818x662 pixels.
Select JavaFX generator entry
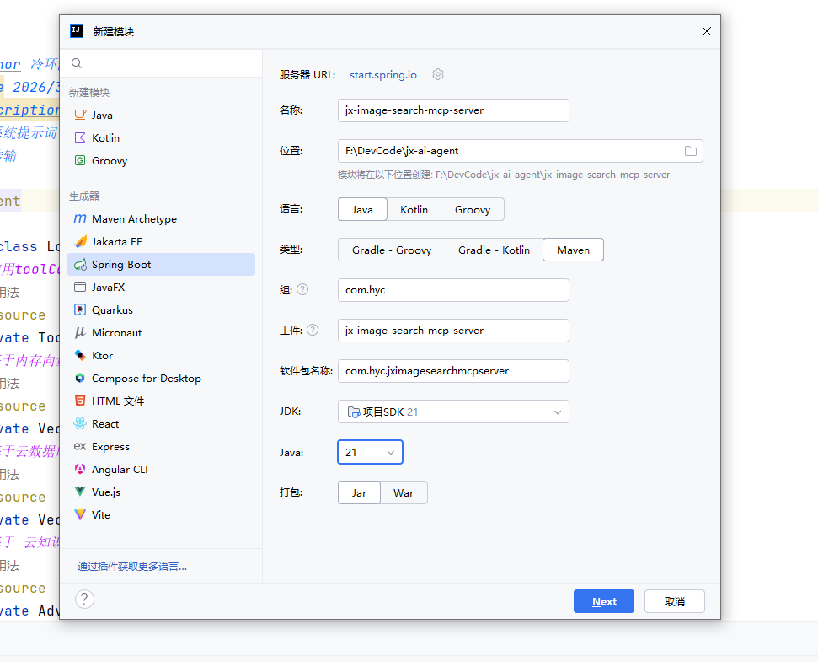click(x=161, y=287)
